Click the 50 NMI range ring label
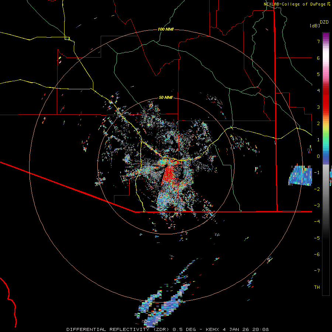Image resolution: width=332 pixels, height=332 pixels. point(166,97)
